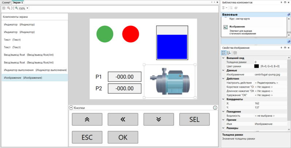
Task: Click the fit-to-screen zoom icon
Action: pyautogui.click(x=12, y=8)
